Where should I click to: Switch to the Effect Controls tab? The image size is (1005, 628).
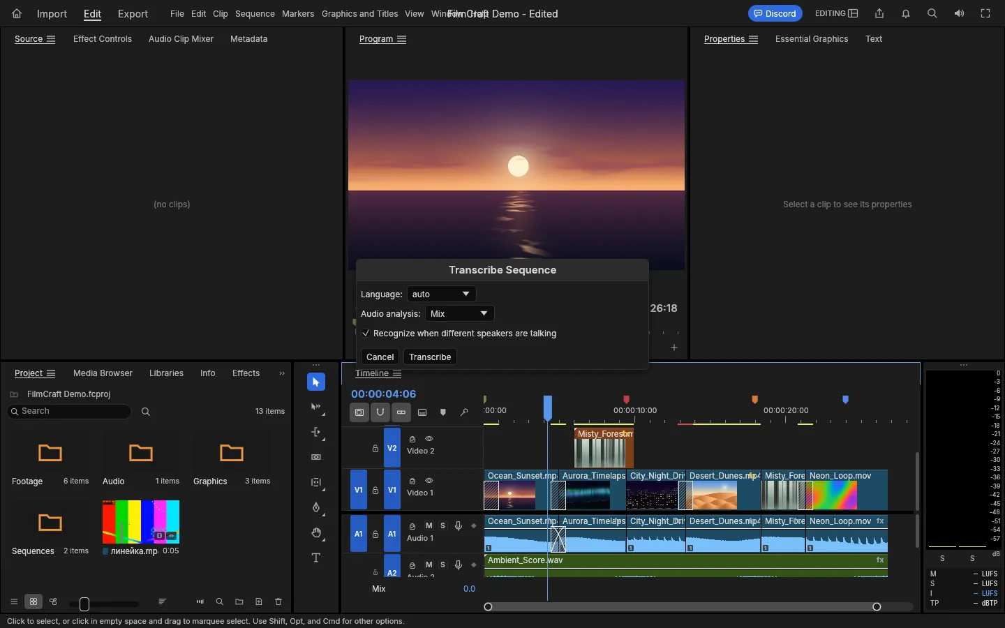click(x=103, y=39)
